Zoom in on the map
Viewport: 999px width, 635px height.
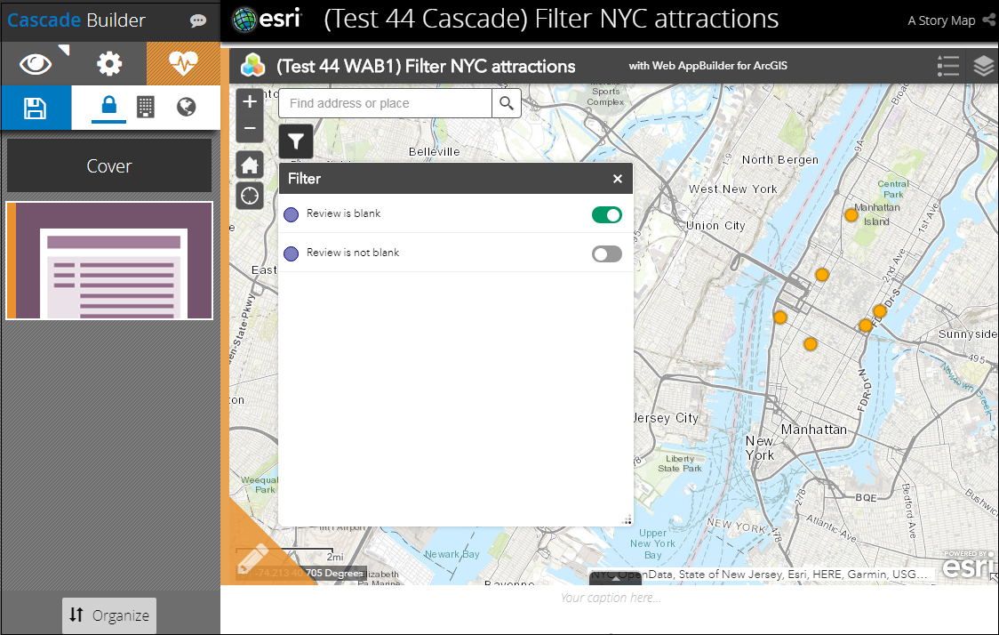click(x=250, y=101)
